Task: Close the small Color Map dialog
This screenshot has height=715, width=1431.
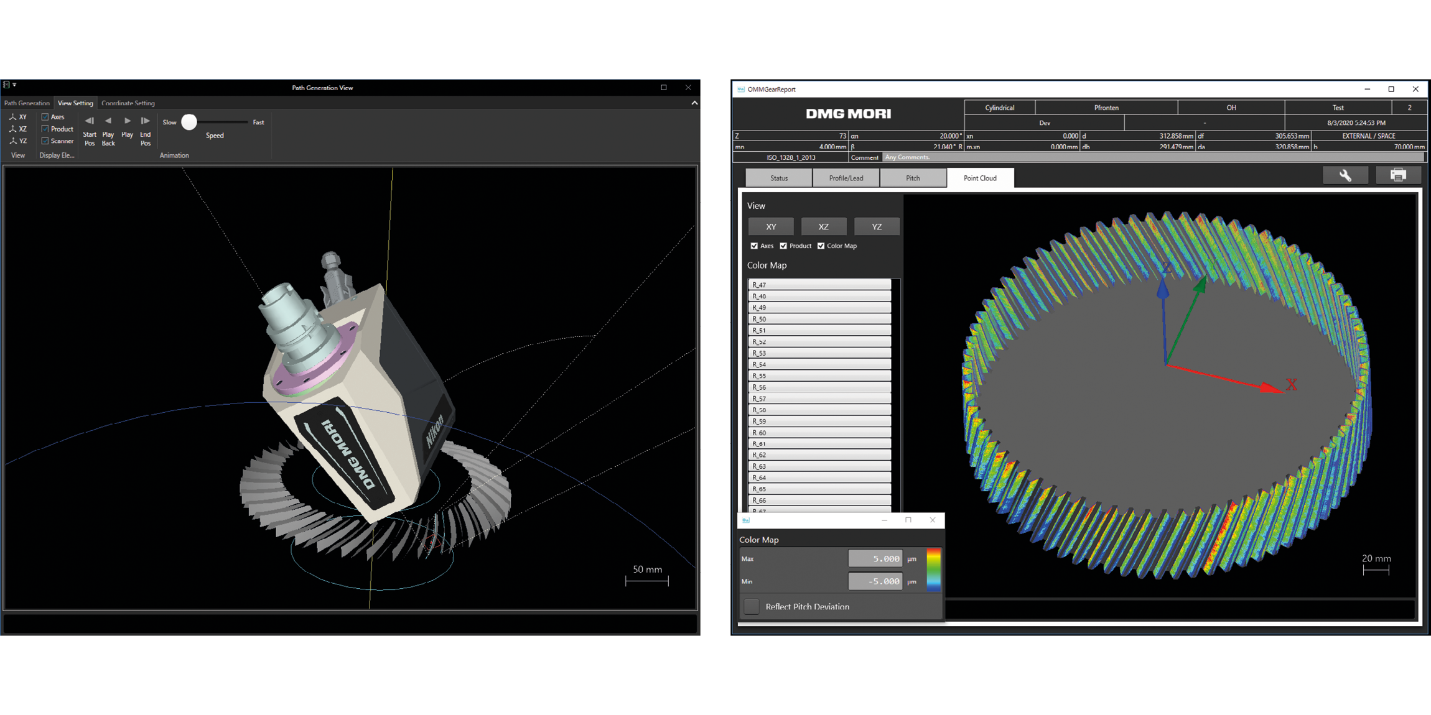Action: 932,520
